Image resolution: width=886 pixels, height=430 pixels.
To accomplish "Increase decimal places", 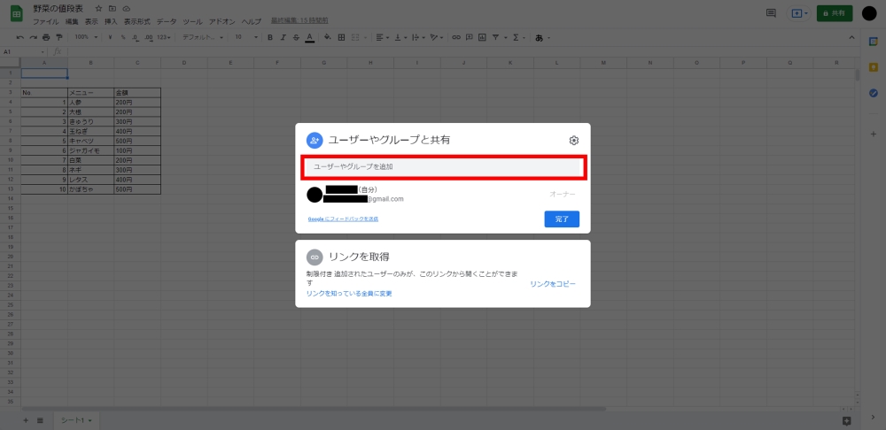I will coord(149,37).
